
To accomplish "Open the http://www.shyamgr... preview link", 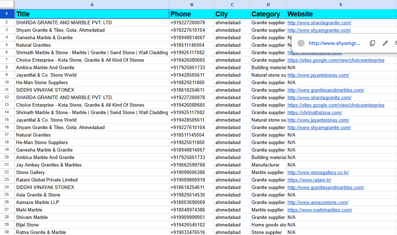I will coord(334,43).
